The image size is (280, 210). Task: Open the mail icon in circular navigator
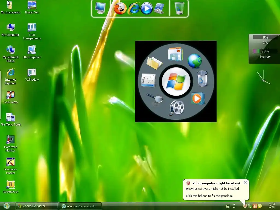[175, 54]
